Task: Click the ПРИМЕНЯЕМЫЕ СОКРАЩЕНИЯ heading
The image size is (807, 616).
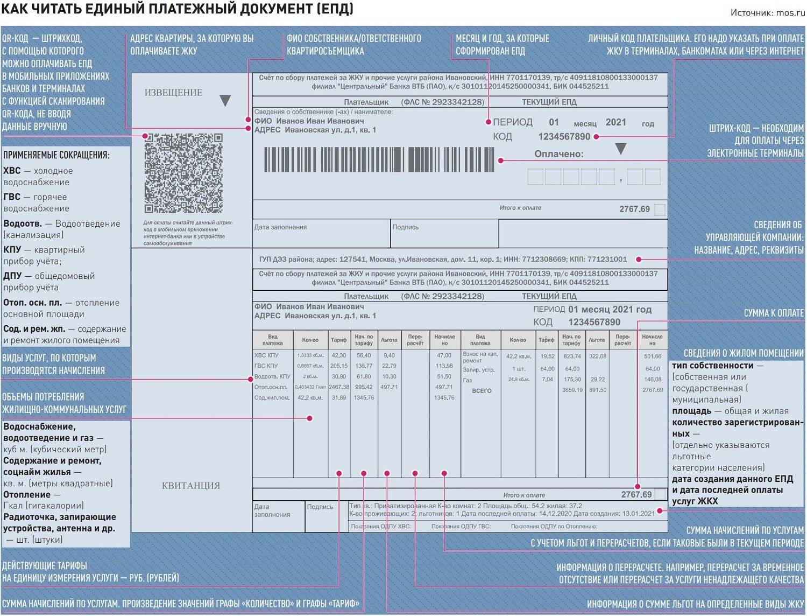Action: point(56,155)
